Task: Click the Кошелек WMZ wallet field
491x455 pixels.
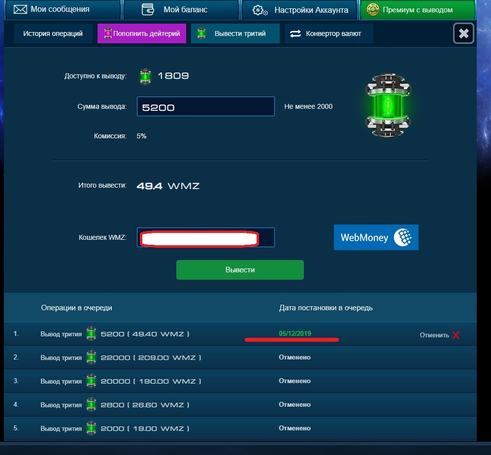Action: pyautogui.click(x=205, y=237)
